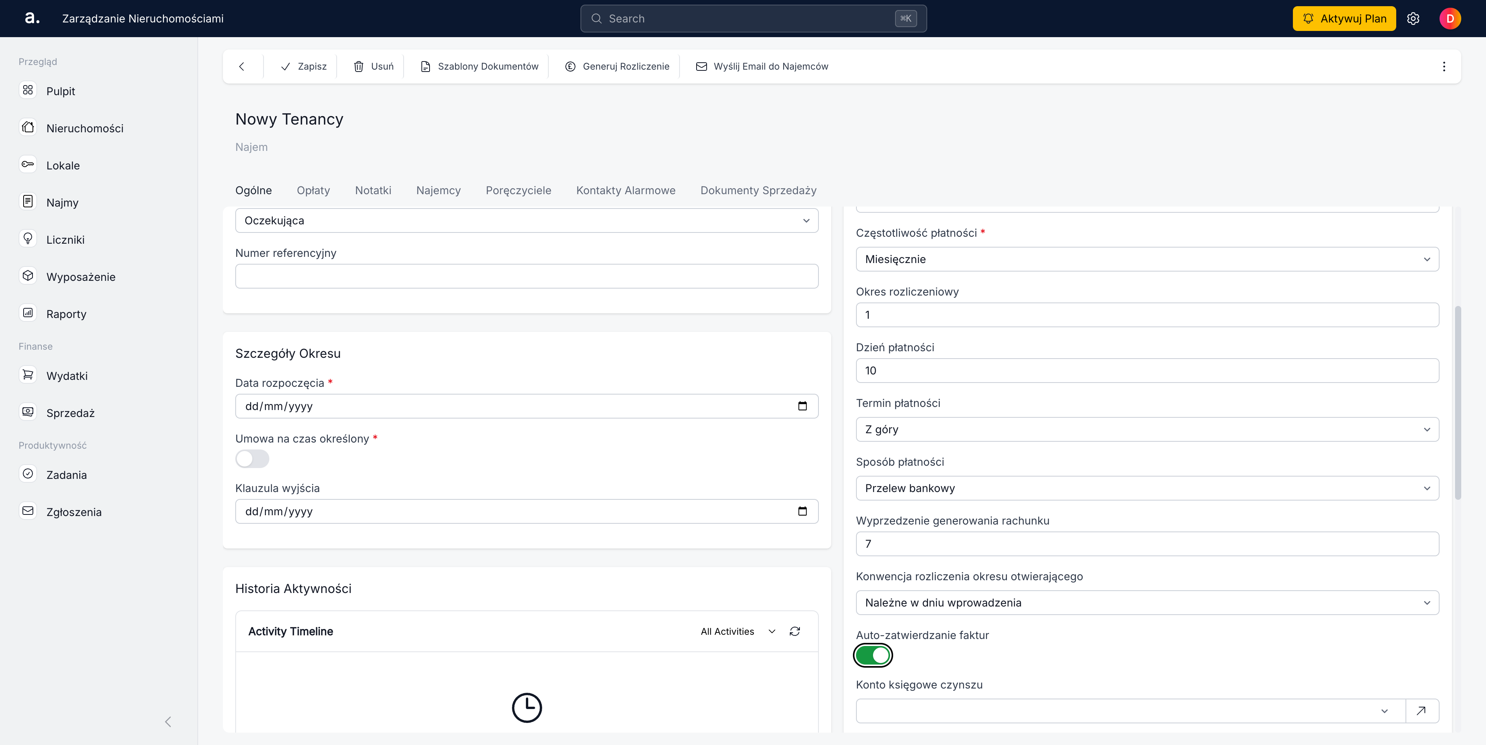Open the three-dot more options menu
Viewport: 1486px width, 745px height.
(x=1444, y=66)
